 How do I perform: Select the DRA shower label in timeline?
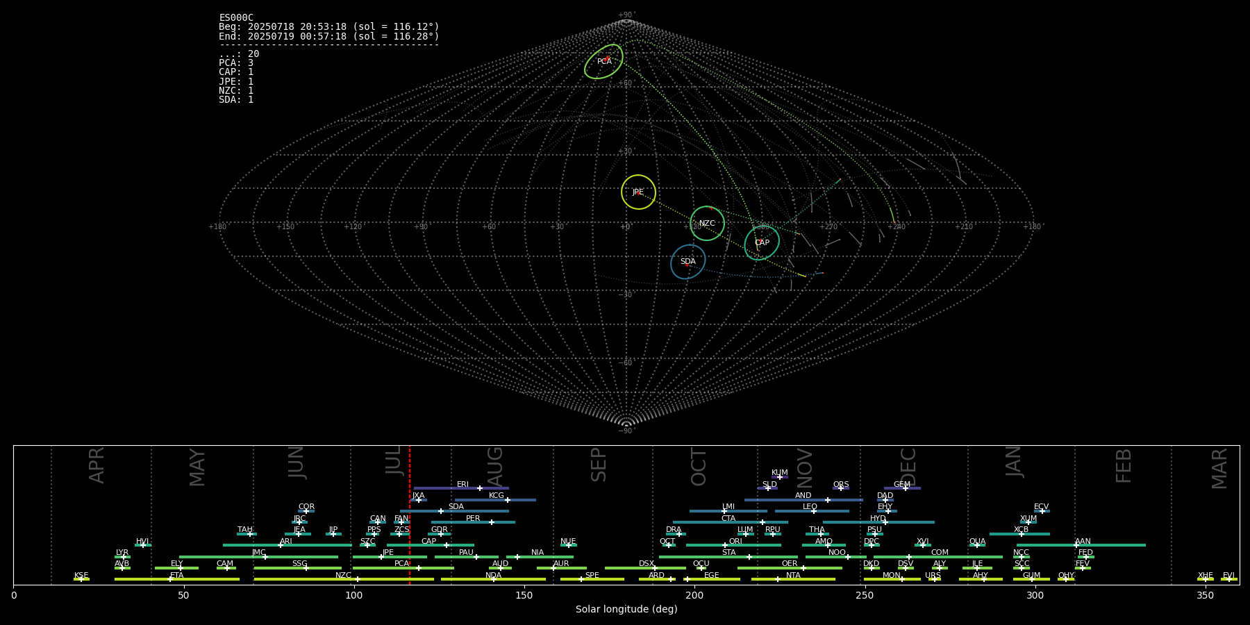[x=674, y=529]
